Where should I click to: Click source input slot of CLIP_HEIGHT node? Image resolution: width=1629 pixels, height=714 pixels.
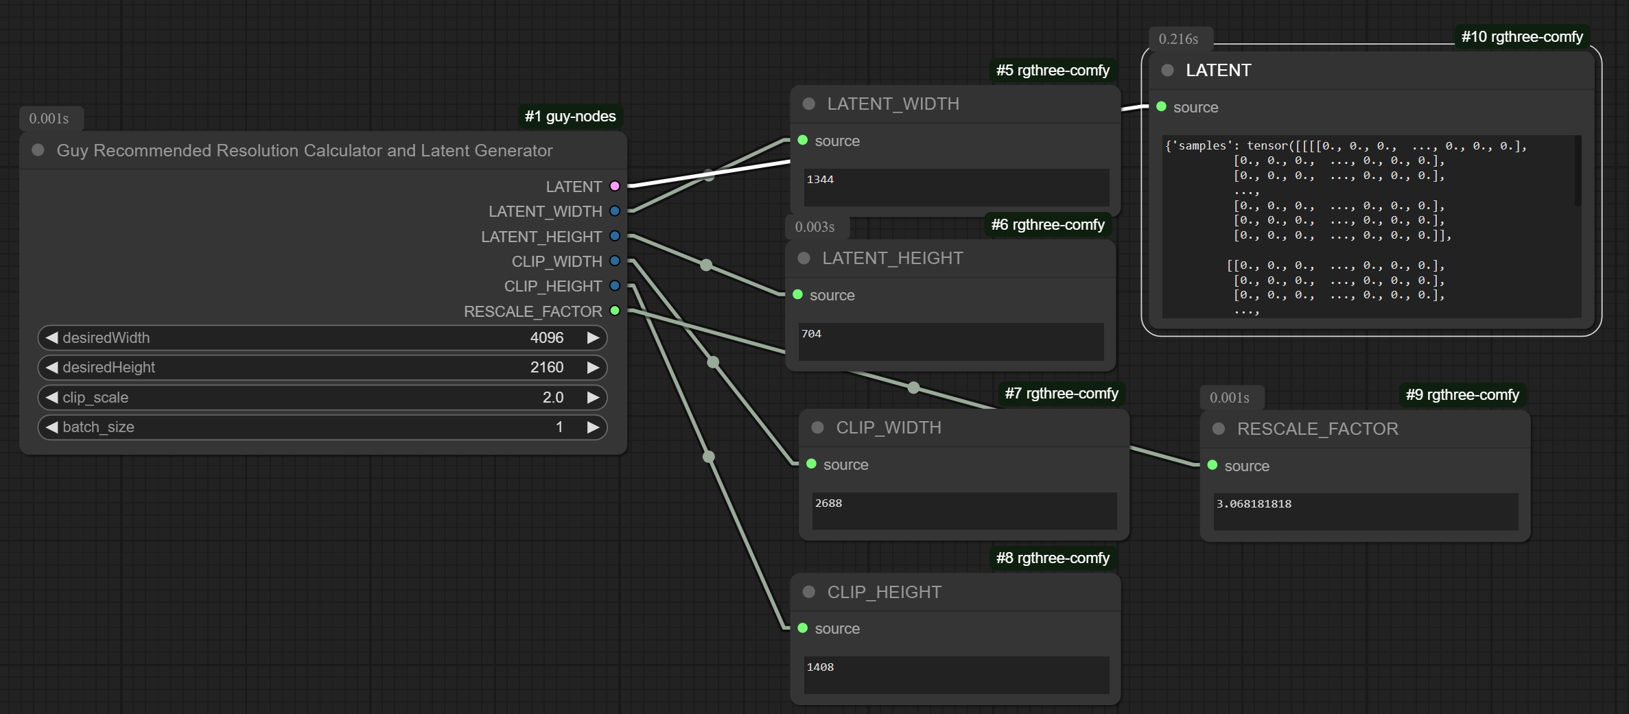click(803, 628)
